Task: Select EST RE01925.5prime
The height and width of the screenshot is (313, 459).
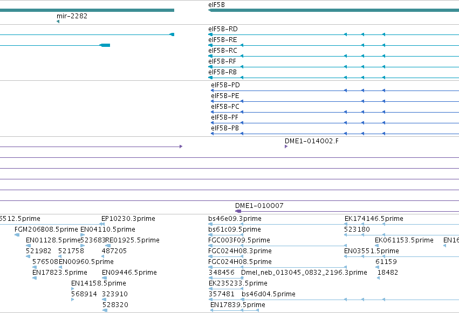Action: [132, 240]
